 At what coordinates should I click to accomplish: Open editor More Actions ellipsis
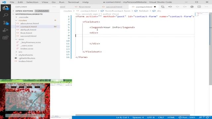(x=206, y=7)
